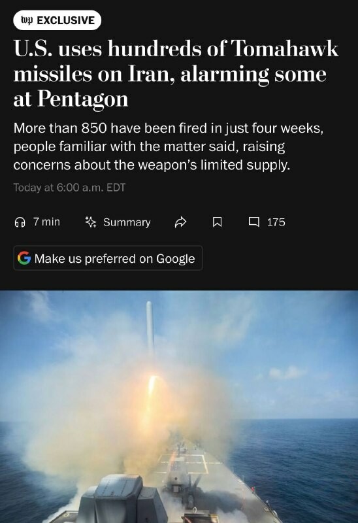Click the sparkle AI summary icon

[91, 222]
